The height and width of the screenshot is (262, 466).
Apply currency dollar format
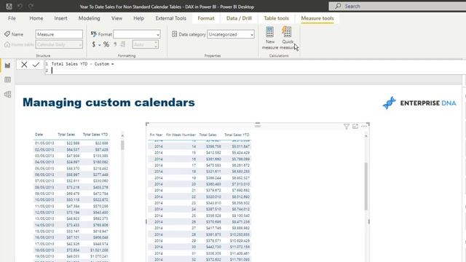tap(94, 44)
